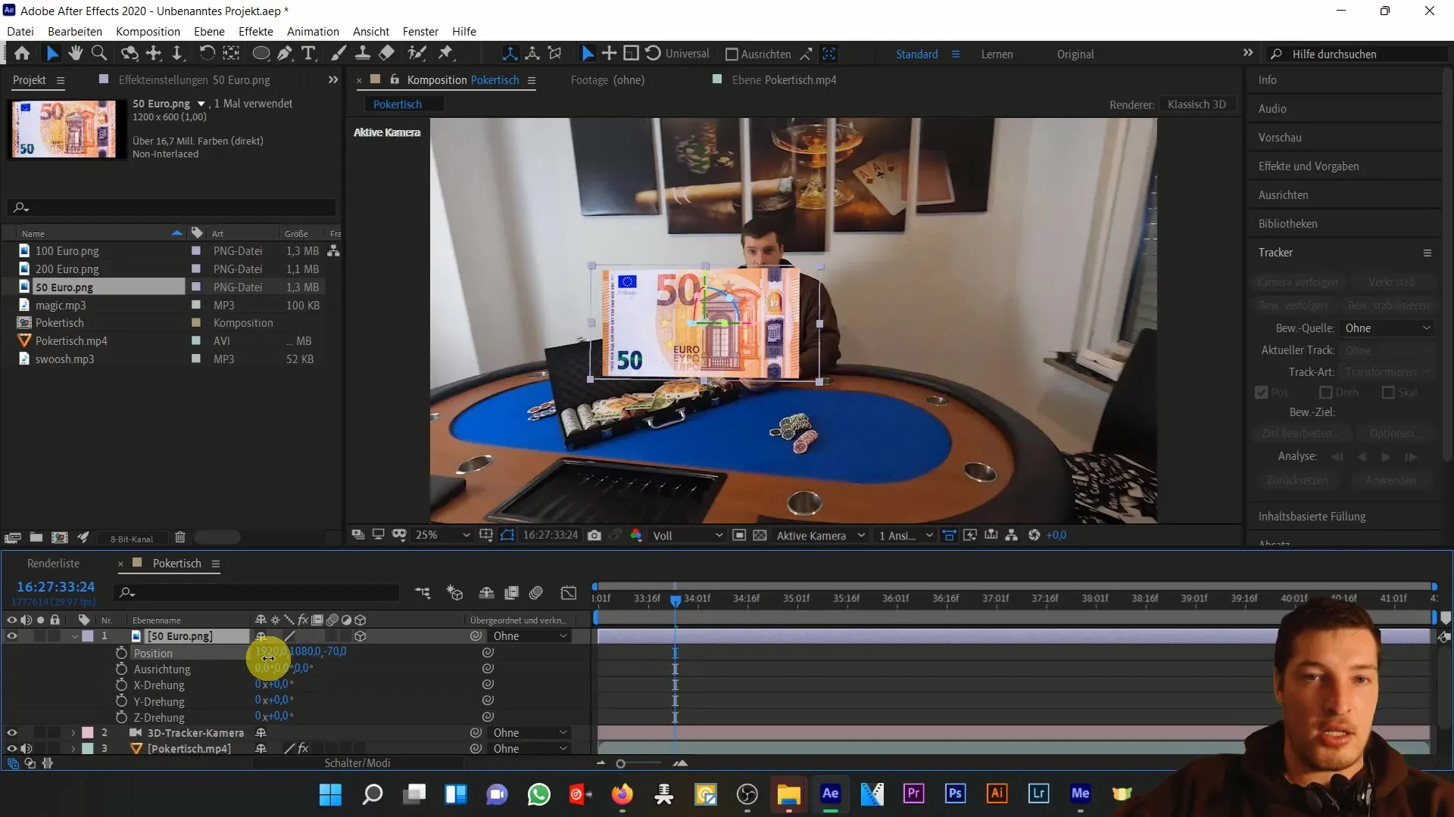1454x817 pixels.
Task: Open the Komposition menu
Action: (x=148, y=31)
